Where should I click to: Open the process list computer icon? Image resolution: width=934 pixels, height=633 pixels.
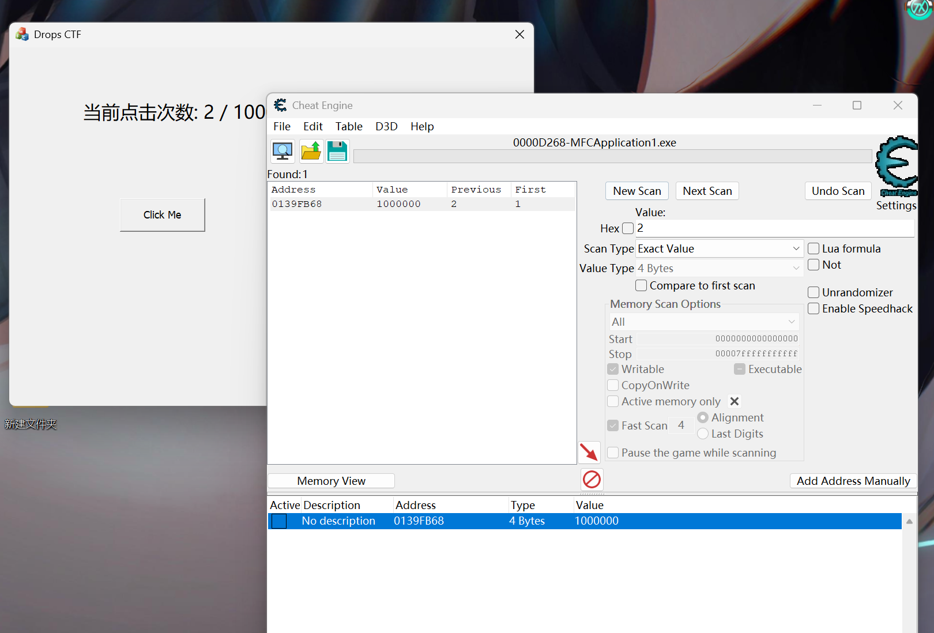[x=283, y=151]
